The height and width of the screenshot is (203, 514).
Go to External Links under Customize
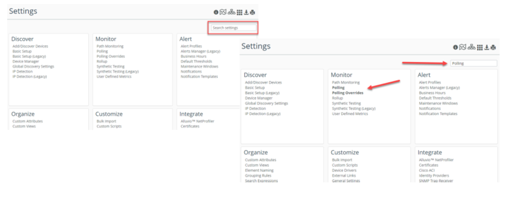click(x=344, y=176)
